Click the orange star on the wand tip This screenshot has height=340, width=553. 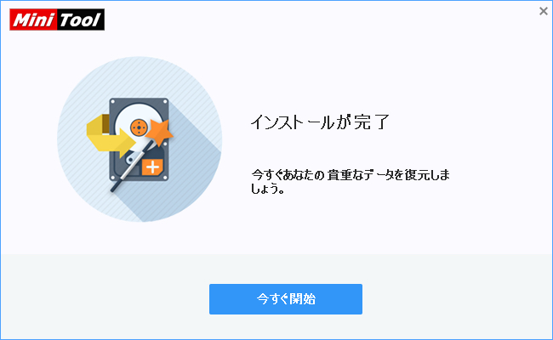(x=159, y=132)
